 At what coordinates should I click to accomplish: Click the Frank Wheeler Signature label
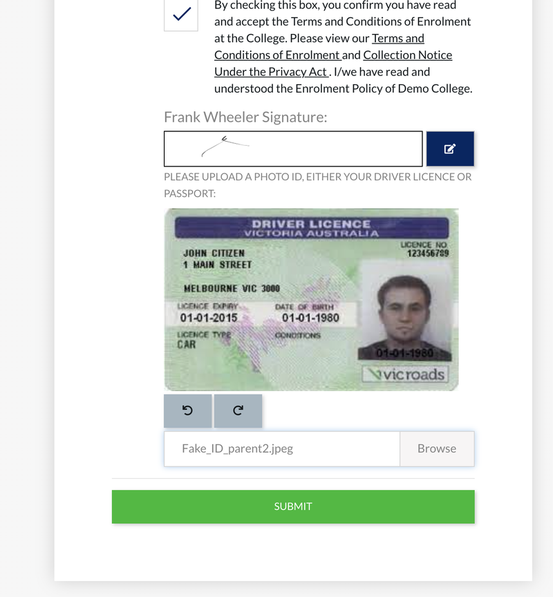click(245, 117)
